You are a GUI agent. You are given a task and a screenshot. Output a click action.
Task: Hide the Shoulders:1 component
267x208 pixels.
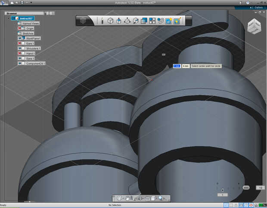click(x=20, y=48)
